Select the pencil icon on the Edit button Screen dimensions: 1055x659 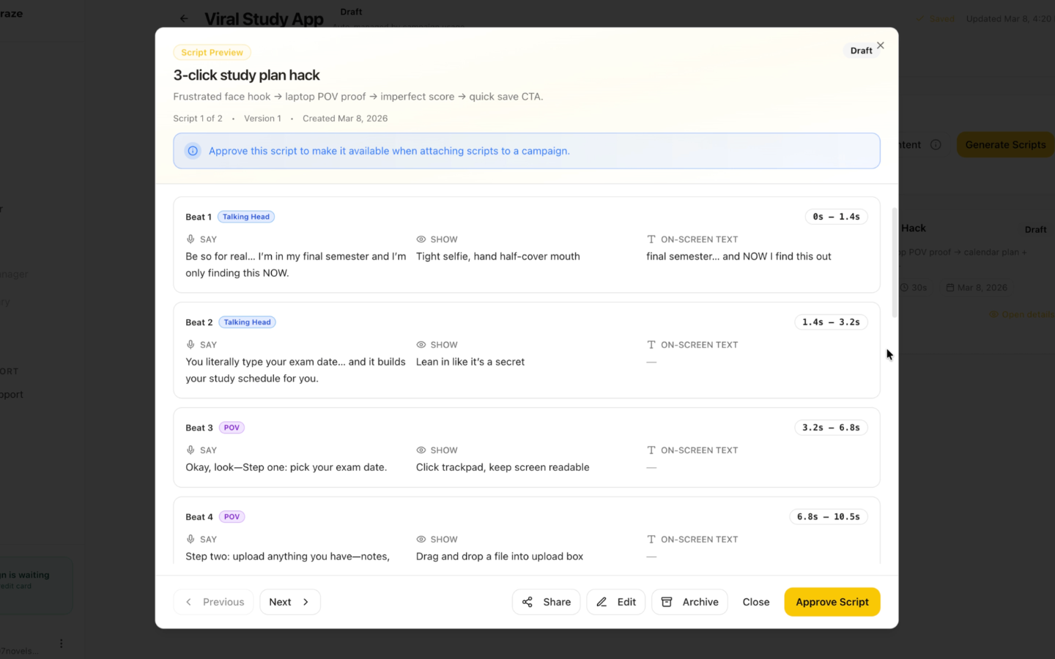coord(601,601)
